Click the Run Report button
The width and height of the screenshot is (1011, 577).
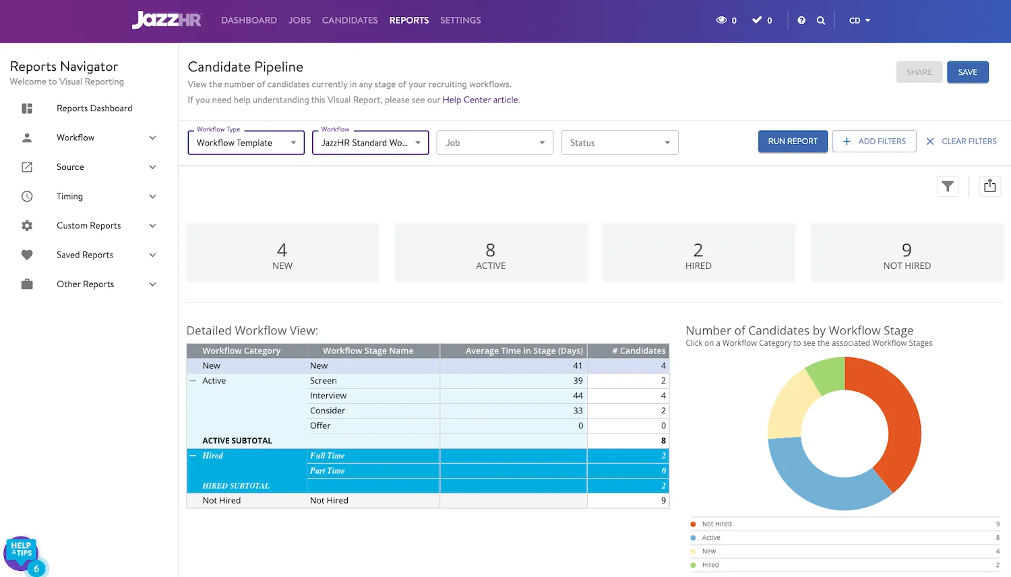(793, 142)
